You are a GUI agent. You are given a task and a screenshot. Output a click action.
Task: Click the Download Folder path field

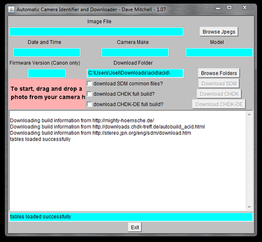coord(135,73)
